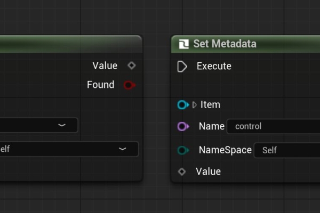This screenshot has height=213, width=320.
Task: Click the purple Name input pin
Action: click(x=183, y=126)
